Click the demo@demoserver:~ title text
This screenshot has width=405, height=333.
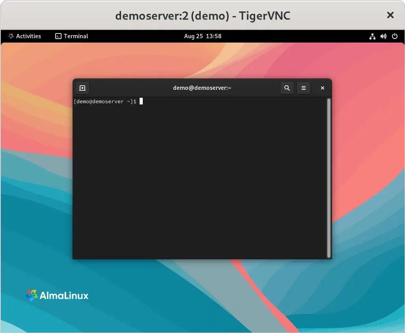(202, 88)
